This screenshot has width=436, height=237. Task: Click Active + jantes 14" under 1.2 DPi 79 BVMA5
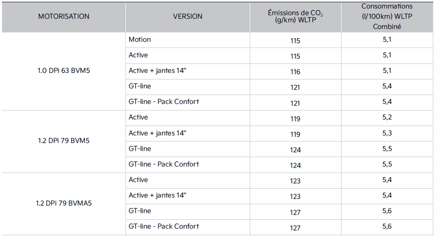157,195
